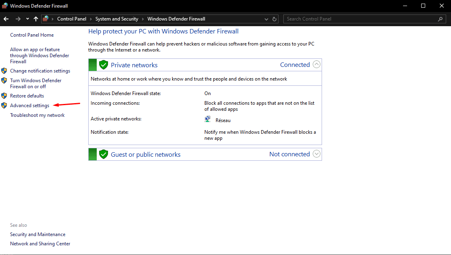Select Control Panel in the breadcrumb
Image resolution: width=451 pixels, height=255 pixels.
[72, 19]
